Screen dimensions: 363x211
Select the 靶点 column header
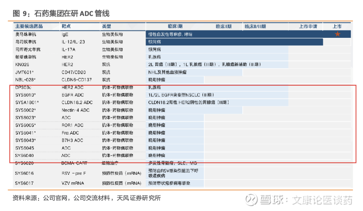coord(66,26)
